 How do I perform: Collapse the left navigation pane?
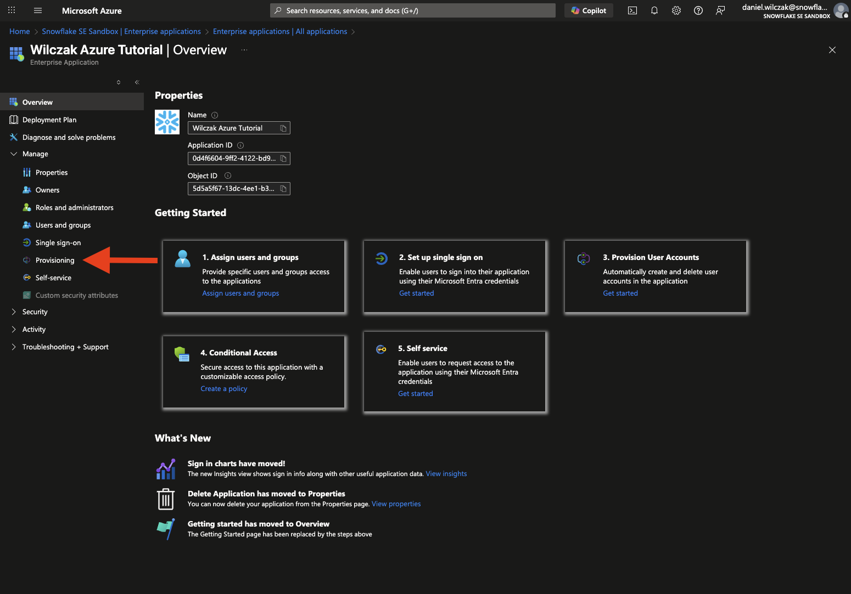[137, 82]
